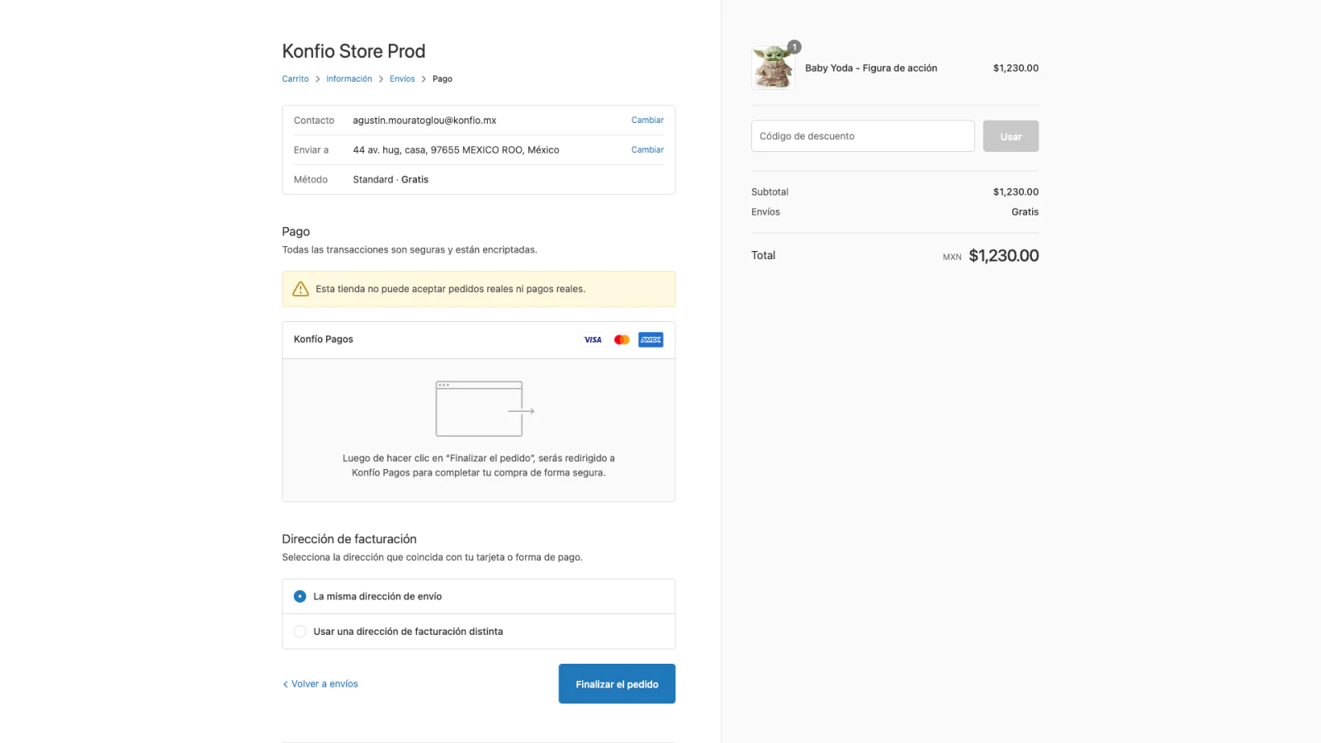Screen dimensions: 1321x743
Task: Click the browser redirect illustration icon
Action: click(484, 409)
